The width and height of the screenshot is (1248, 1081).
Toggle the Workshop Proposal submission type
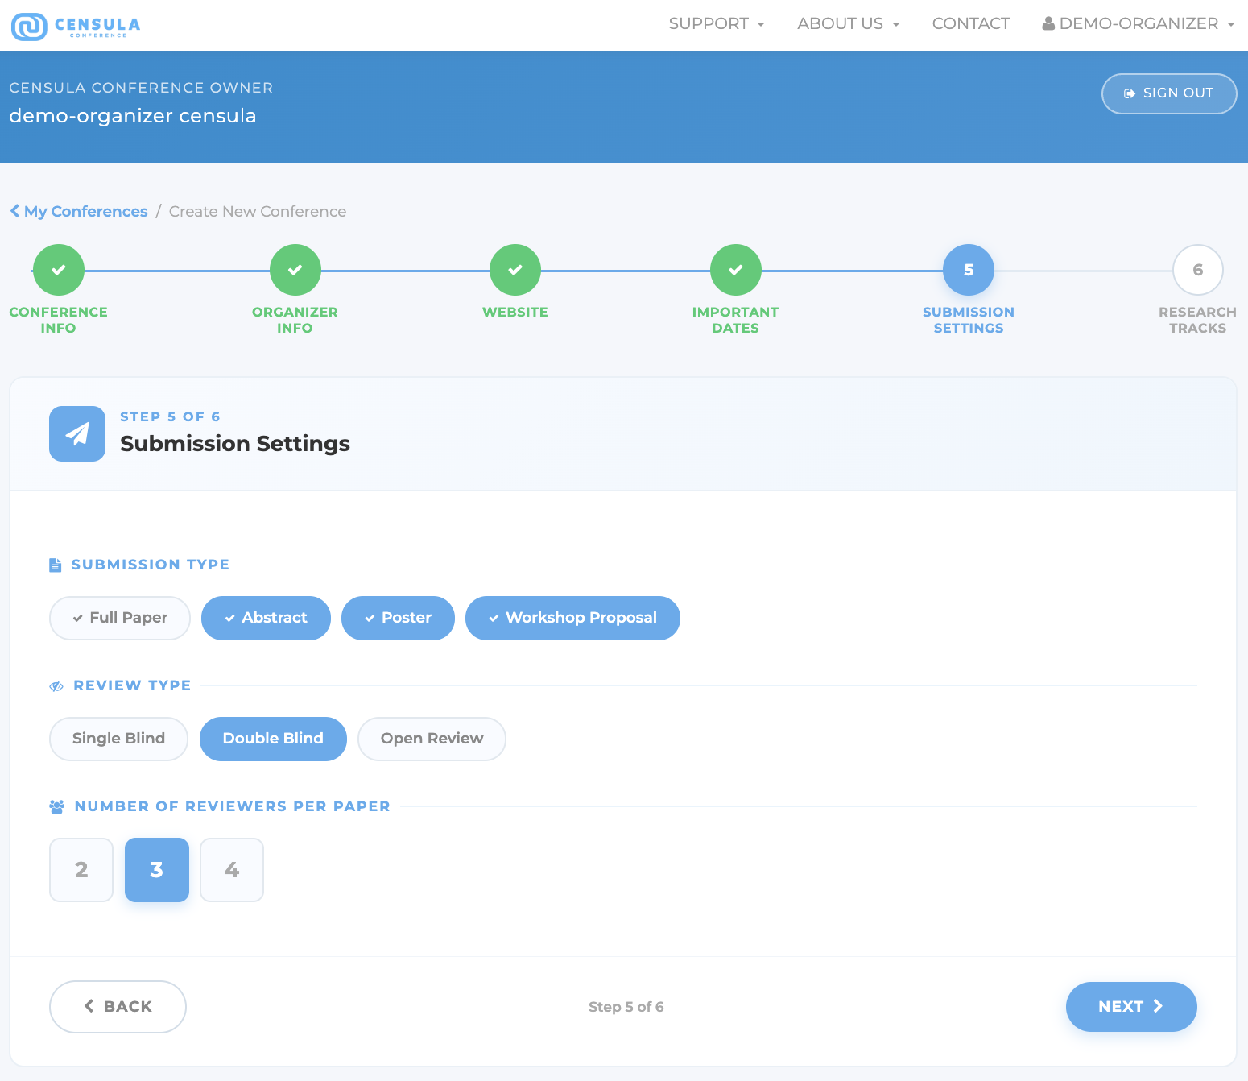(x=572, y=618)
